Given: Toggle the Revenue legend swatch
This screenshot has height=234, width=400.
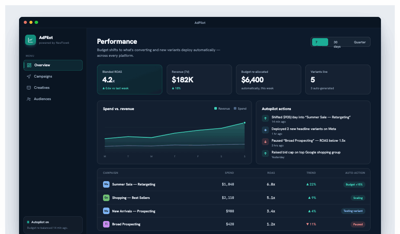Looking at the screenshot, I should (x=216, y=109).
